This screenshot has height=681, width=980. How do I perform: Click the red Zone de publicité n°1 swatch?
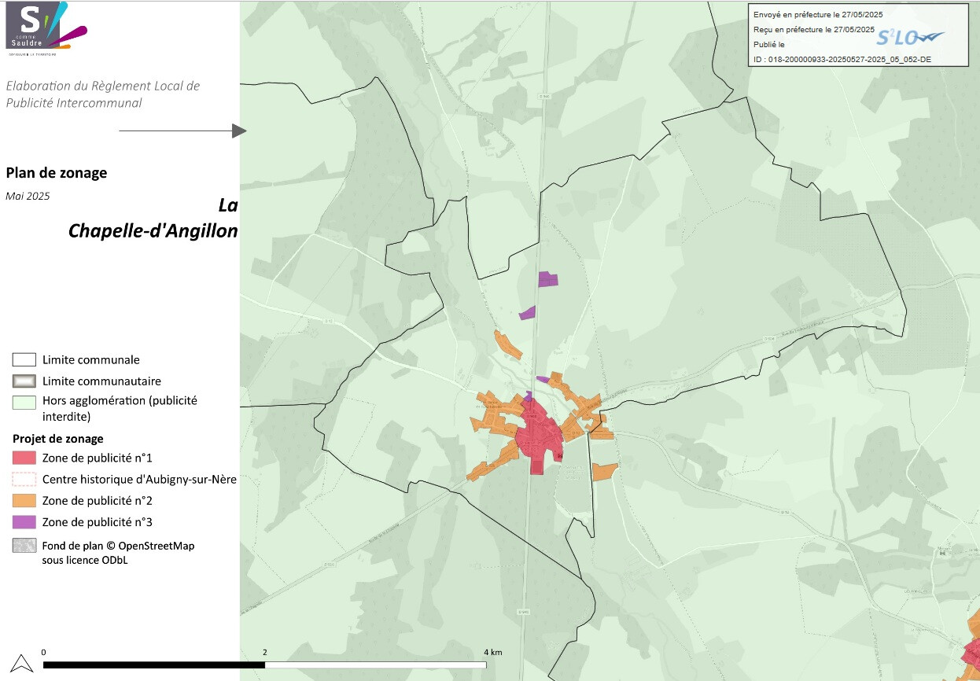pyautogui.click(x=24, y=458)
